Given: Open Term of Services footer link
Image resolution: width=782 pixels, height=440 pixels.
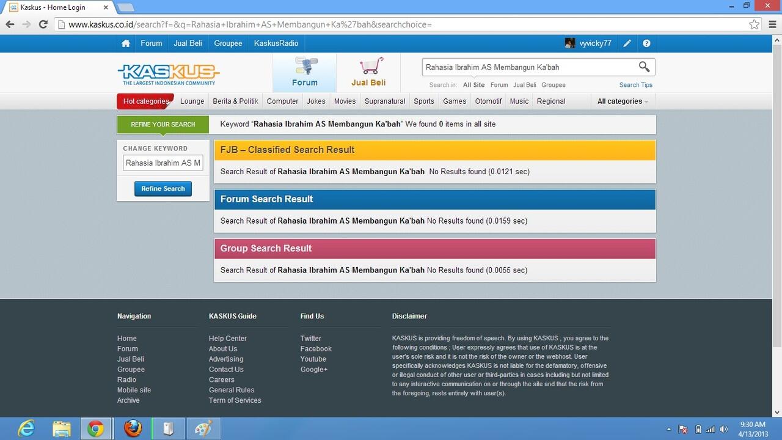Looking at the screenshot, I should pyautogui.click(x=235, y=400).
